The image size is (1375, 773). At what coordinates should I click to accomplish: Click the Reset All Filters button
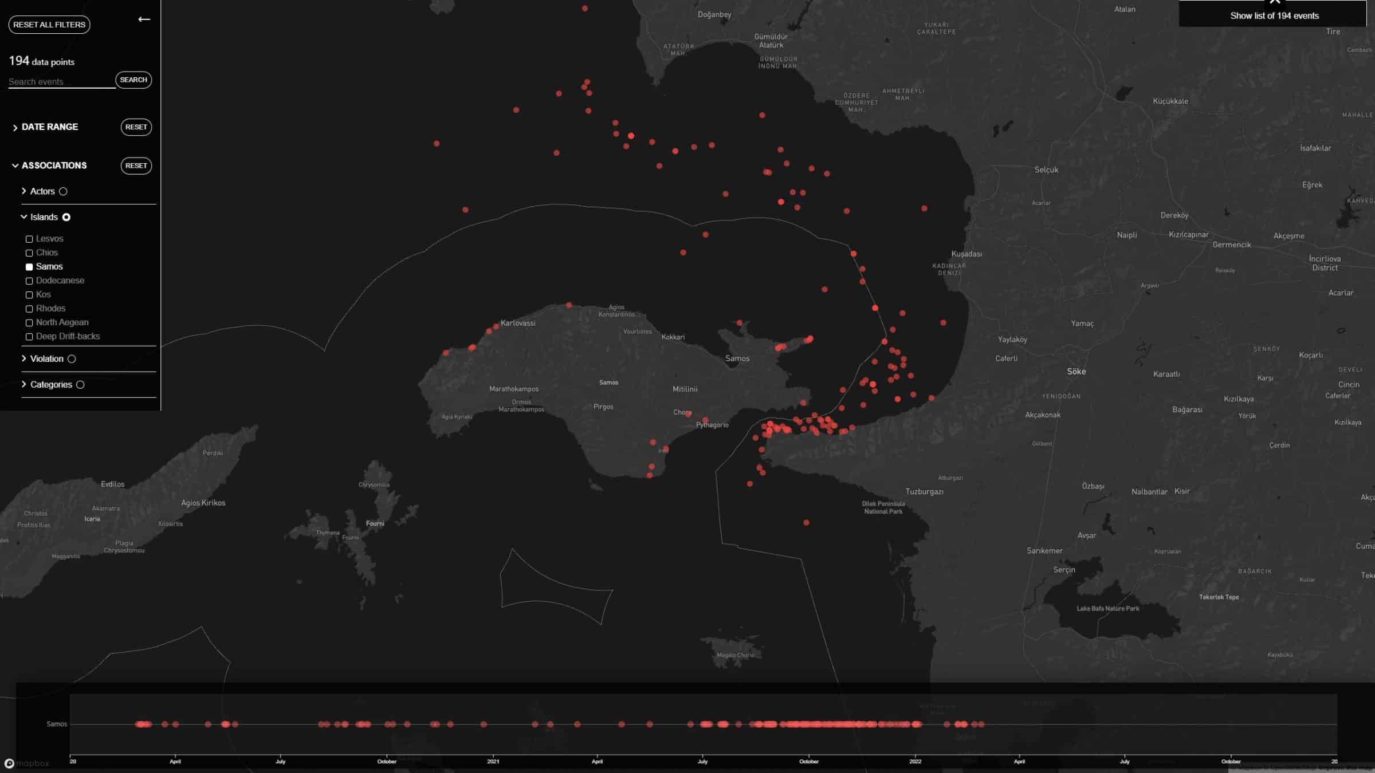49,25
